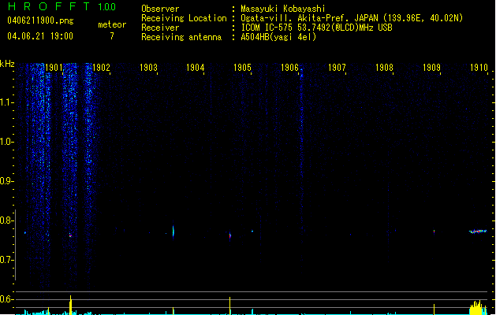Click the long meteor echo near 1910
This screenshot has height=315, width=496.
point(478,232)
